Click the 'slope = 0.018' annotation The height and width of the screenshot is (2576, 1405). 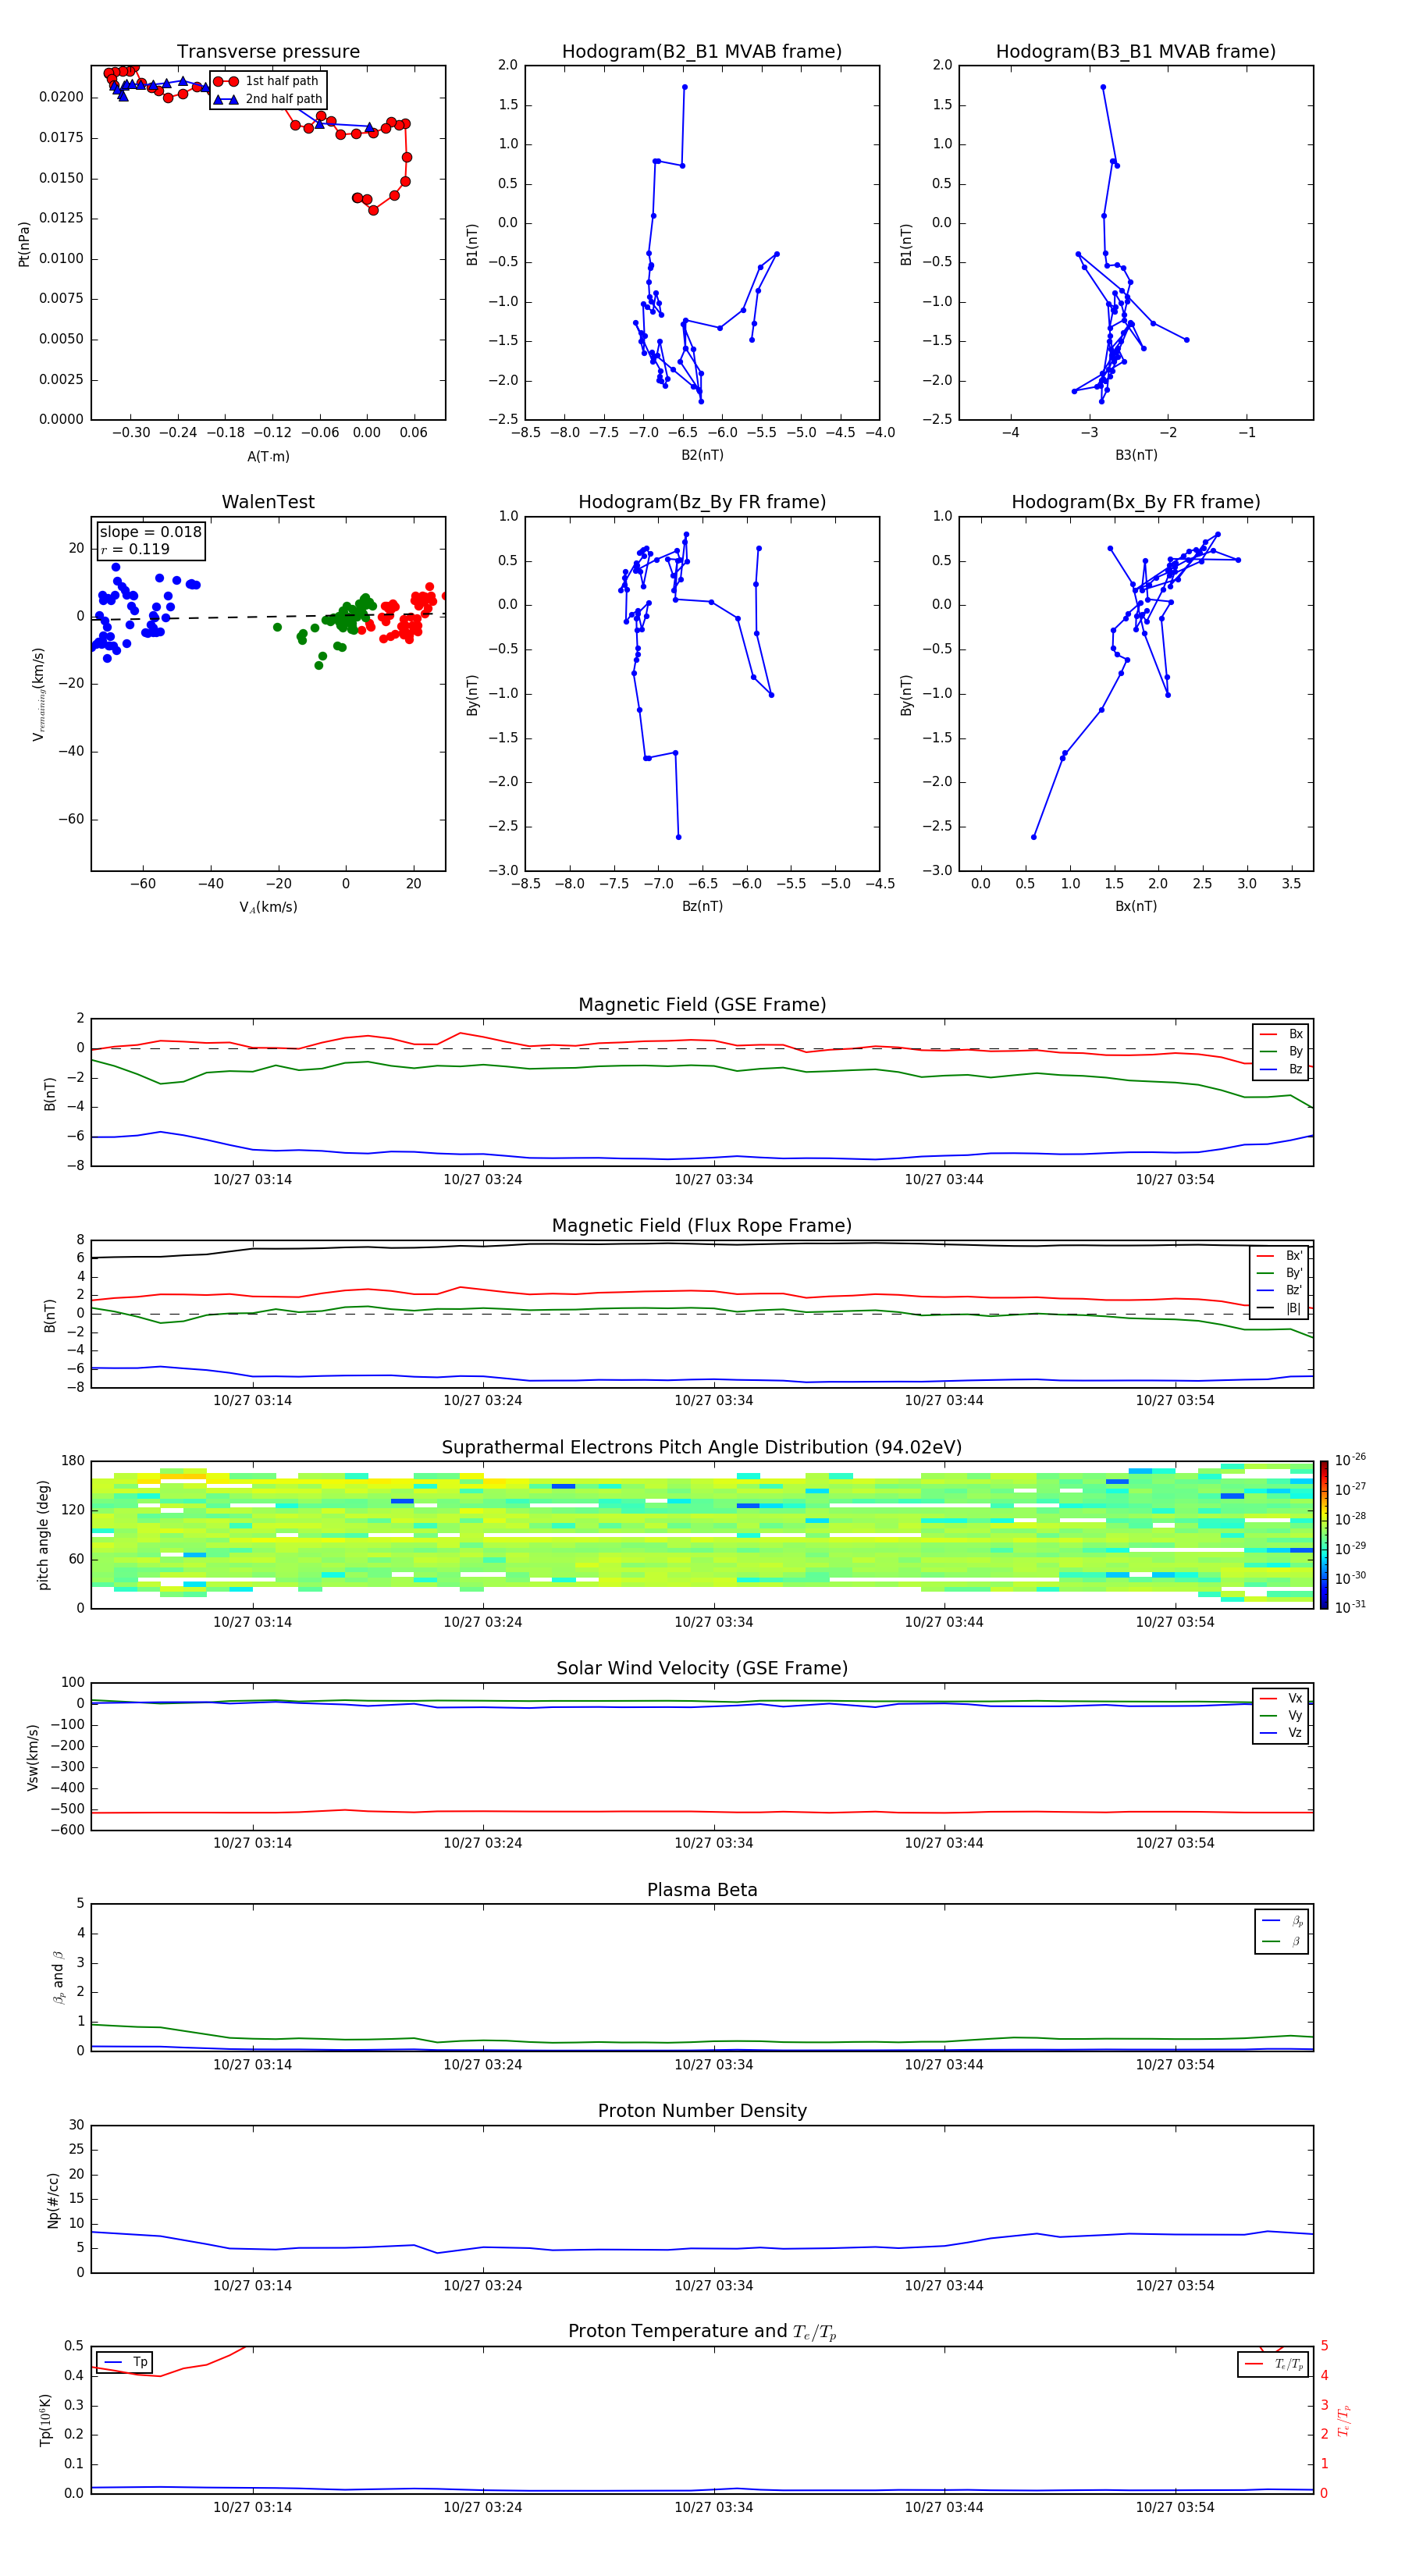[150, 532]
